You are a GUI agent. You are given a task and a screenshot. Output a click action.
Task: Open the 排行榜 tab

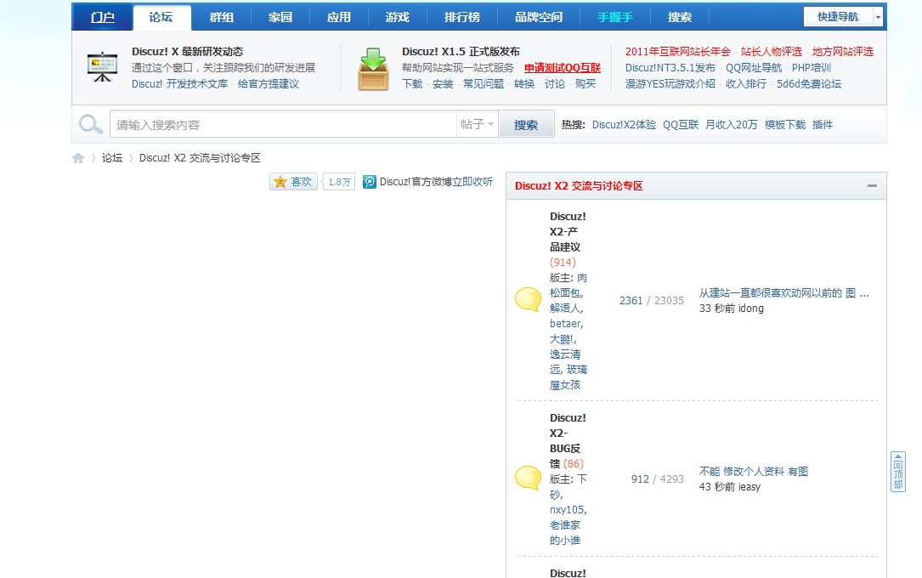click(x=462, y=17)
